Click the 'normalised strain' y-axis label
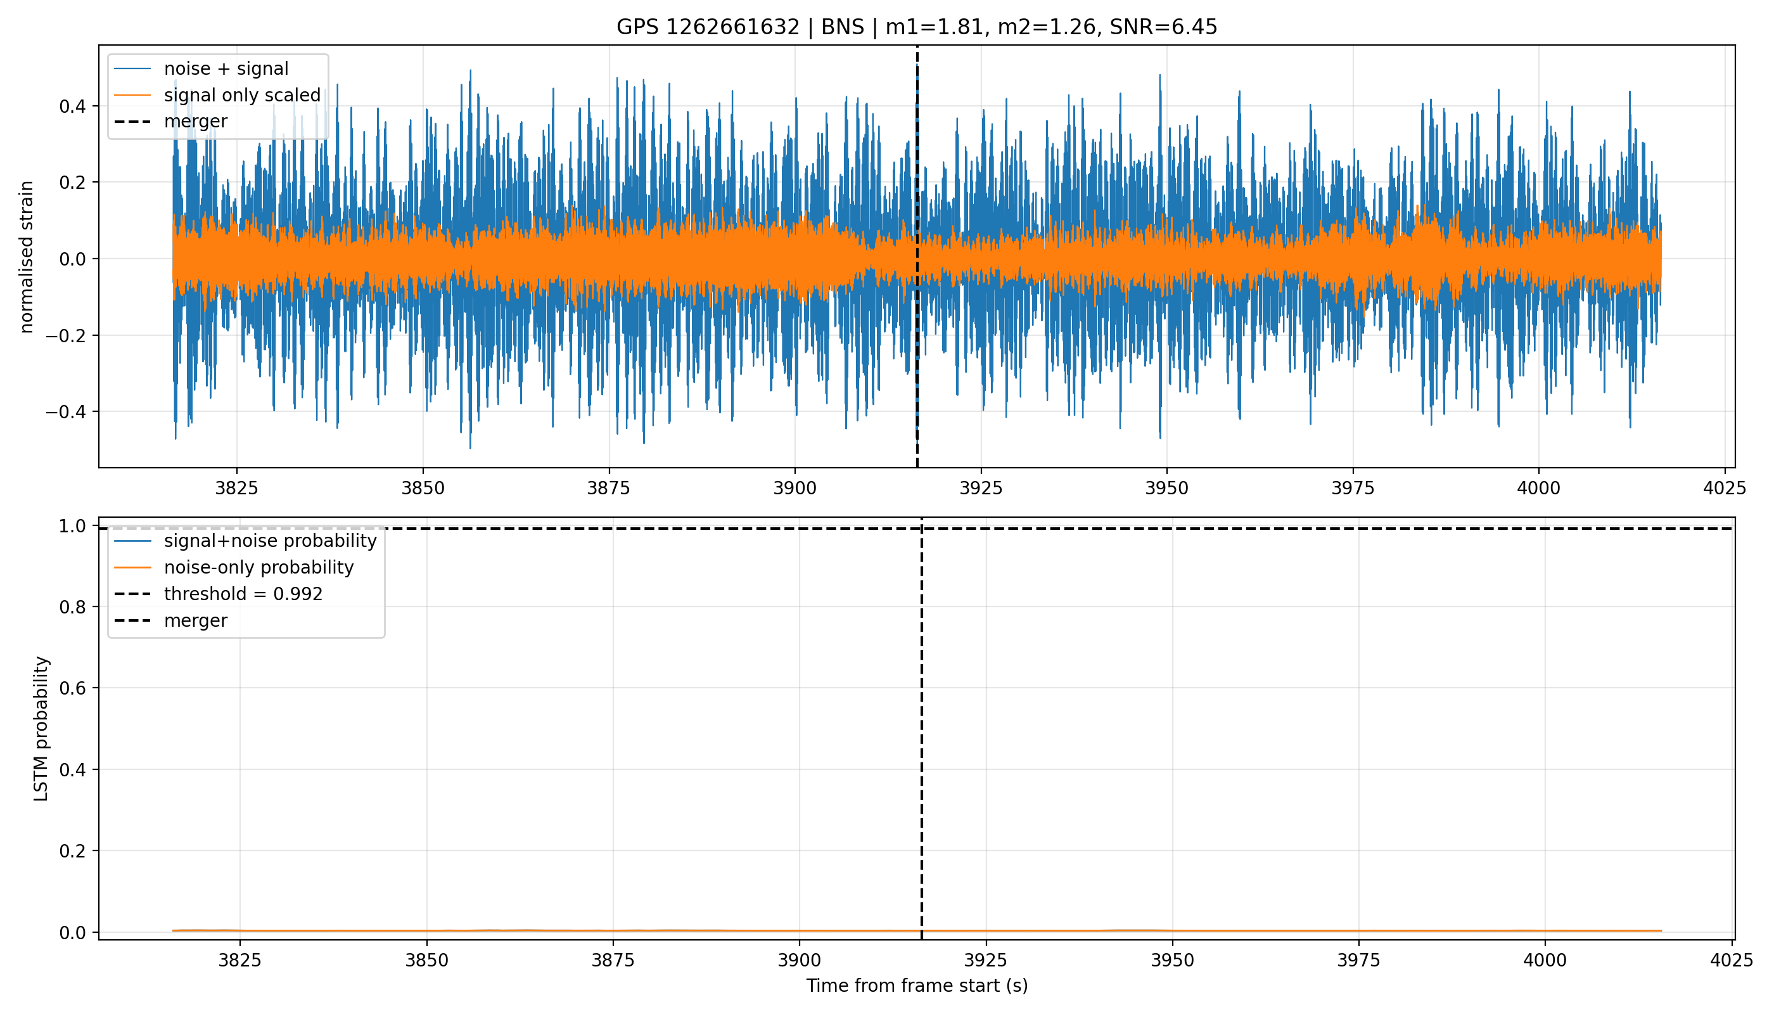Viewport: 1774px width, 1014px height. 27,257
